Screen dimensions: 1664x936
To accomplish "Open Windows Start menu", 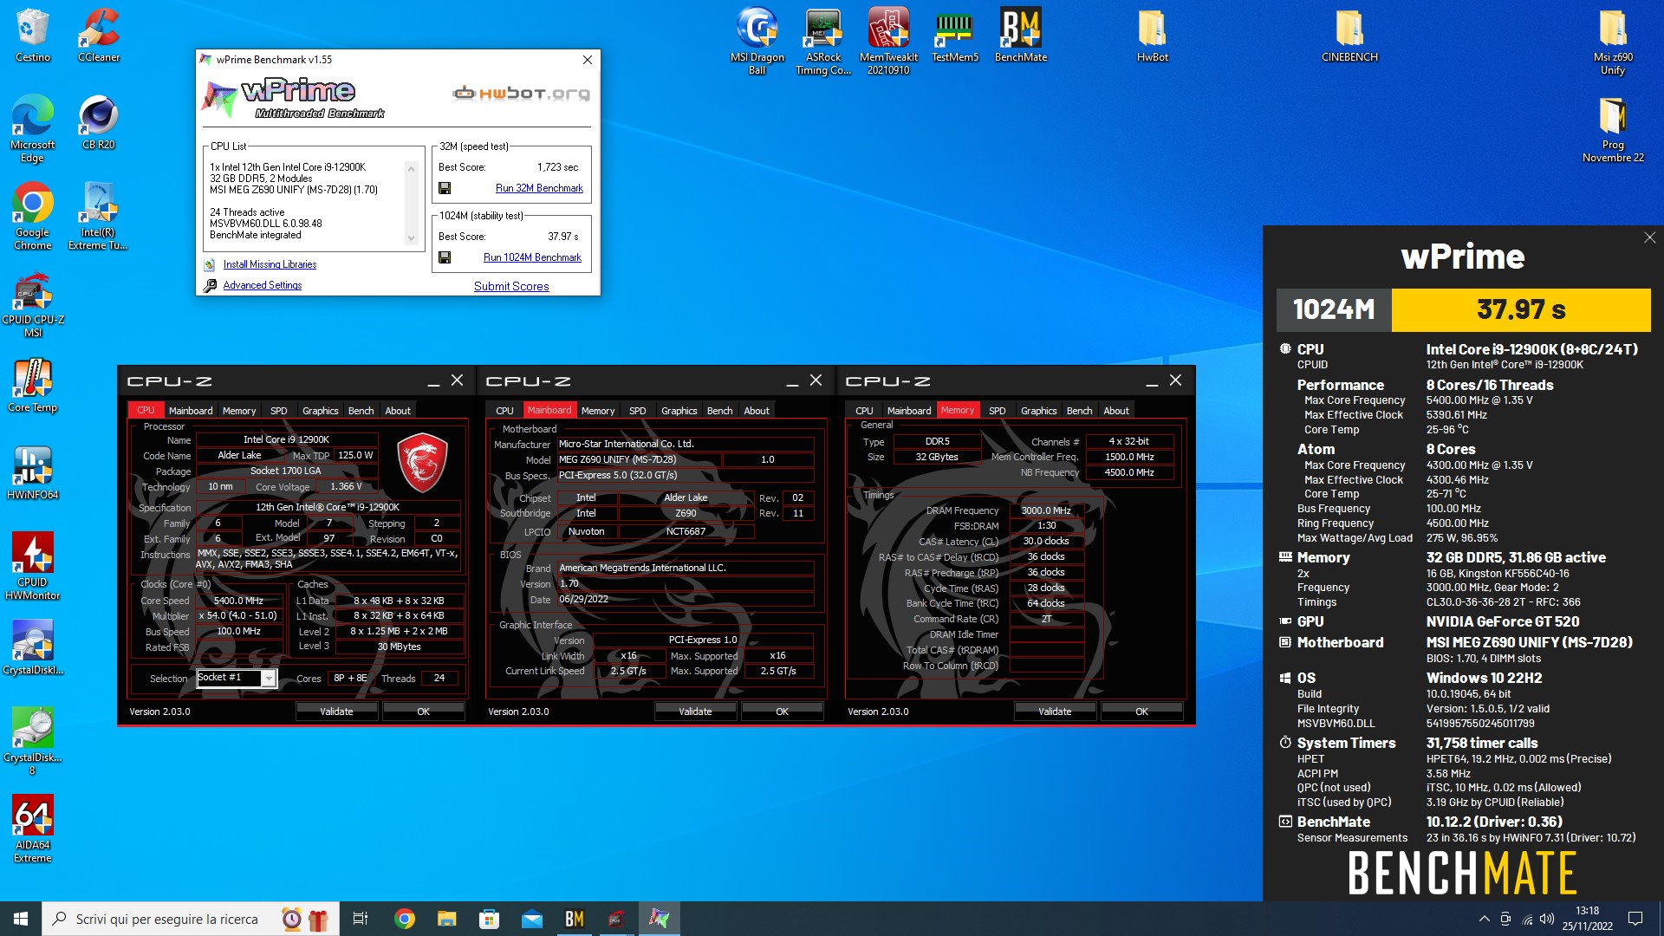I will point(21,919).
